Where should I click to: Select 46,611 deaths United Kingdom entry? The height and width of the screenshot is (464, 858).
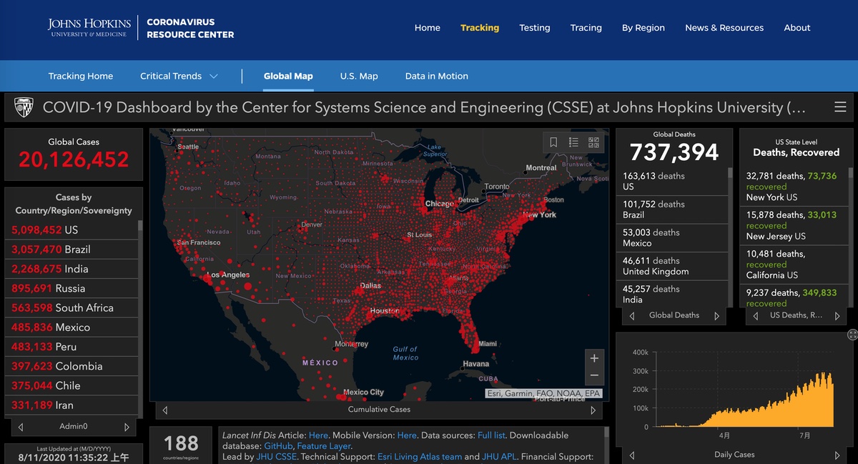(671, 266)
